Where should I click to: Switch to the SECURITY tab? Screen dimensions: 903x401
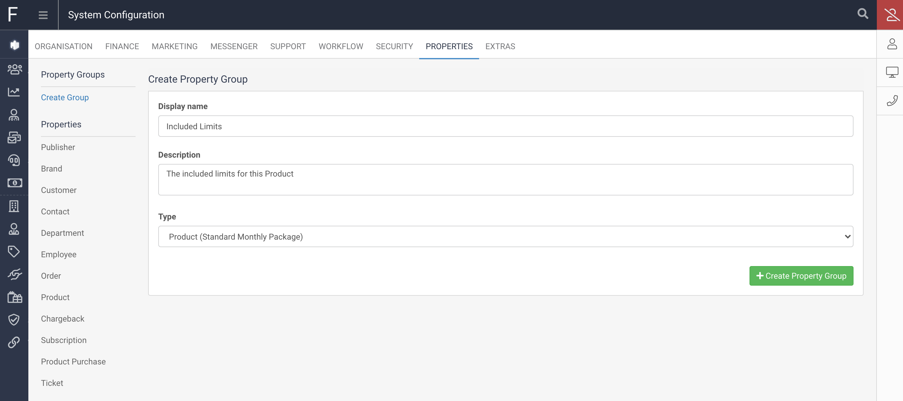click(x=394, y=46)
